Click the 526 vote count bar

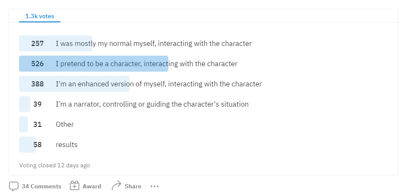(94, 64)
